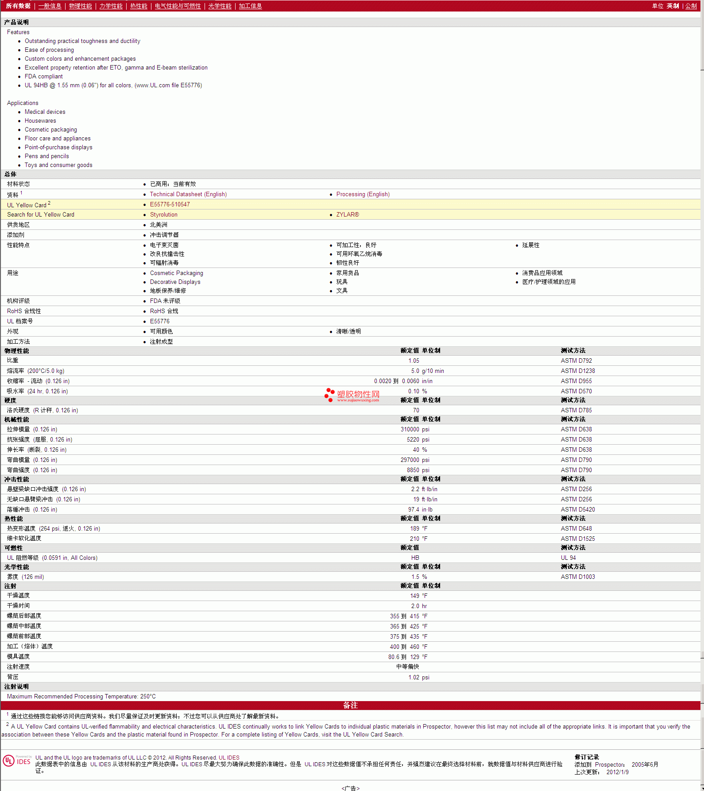
Task: Click the 'FDA compliant' feature bullet
Action: pyautogui.click(x=44, y=77)
